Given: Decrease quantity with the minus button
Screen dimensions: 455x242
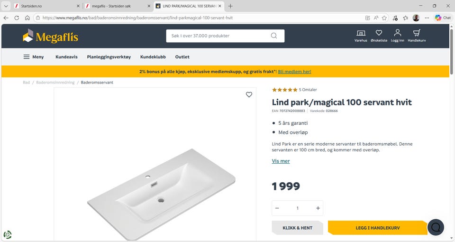Looking at the screenshot, I should point(277,208).
